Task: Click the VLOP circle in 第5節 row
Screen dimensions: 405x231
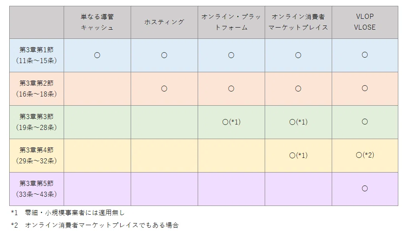Action: click(365, 188)
